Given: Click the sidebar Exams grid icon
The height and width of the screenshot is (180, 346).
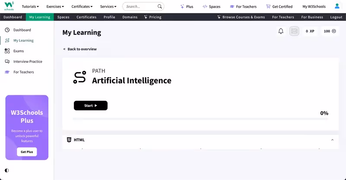Looking at the screenshot, I should point(7,51).
